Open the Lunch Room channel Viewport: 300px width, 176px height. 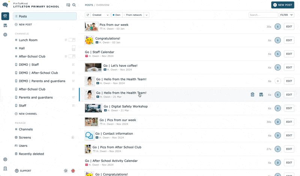pyautogui.click(x=28, y=40)
